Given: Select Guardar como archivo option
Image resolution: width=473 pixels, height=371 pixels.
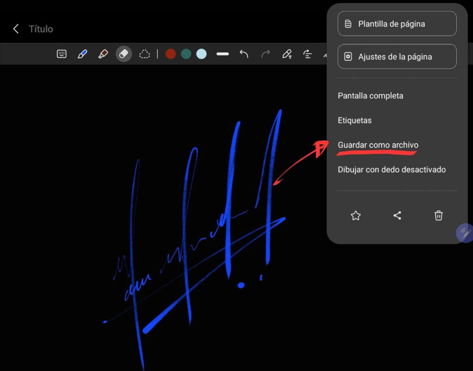Looking at the screenshot, I should pos(378,145).
